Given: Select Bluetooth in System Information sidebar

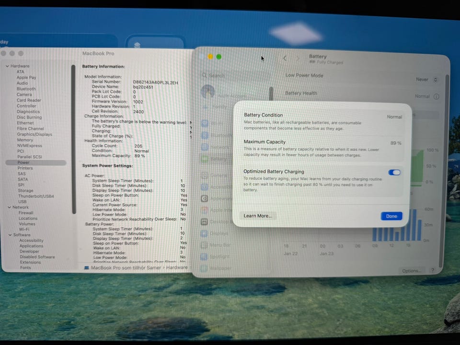Looking at the screenshot, I should (x=26, y=89).
